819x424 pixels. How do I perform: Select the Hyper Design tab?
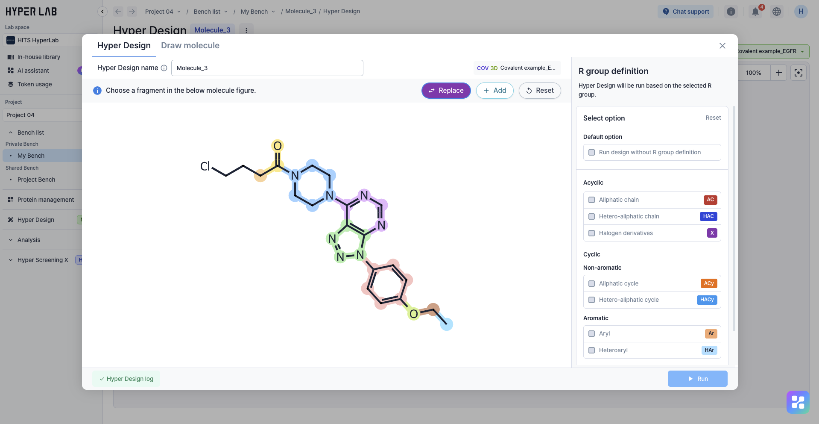point(124,46)
